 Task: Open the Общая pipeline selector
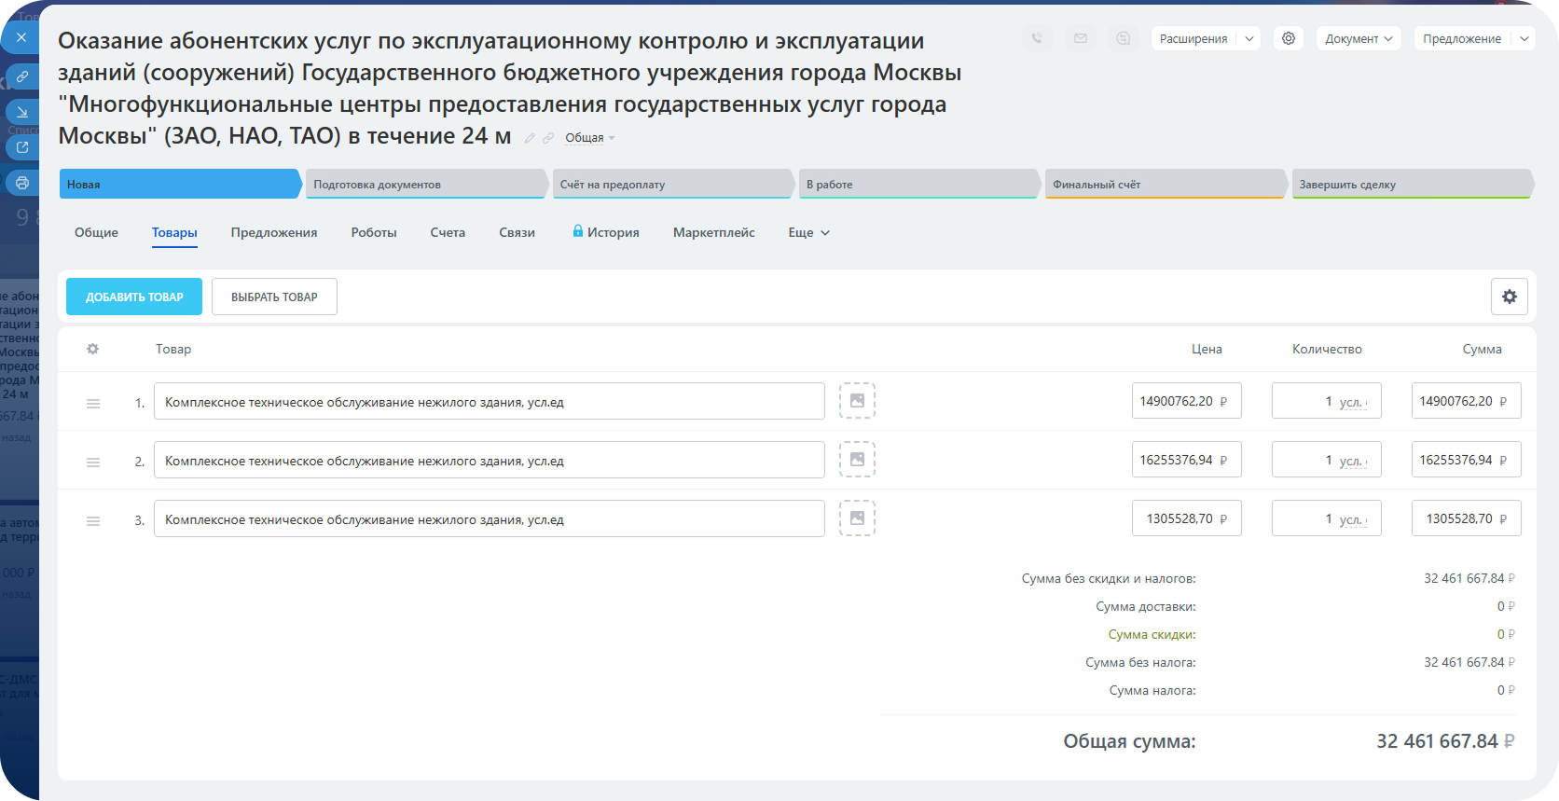point(589,138)
